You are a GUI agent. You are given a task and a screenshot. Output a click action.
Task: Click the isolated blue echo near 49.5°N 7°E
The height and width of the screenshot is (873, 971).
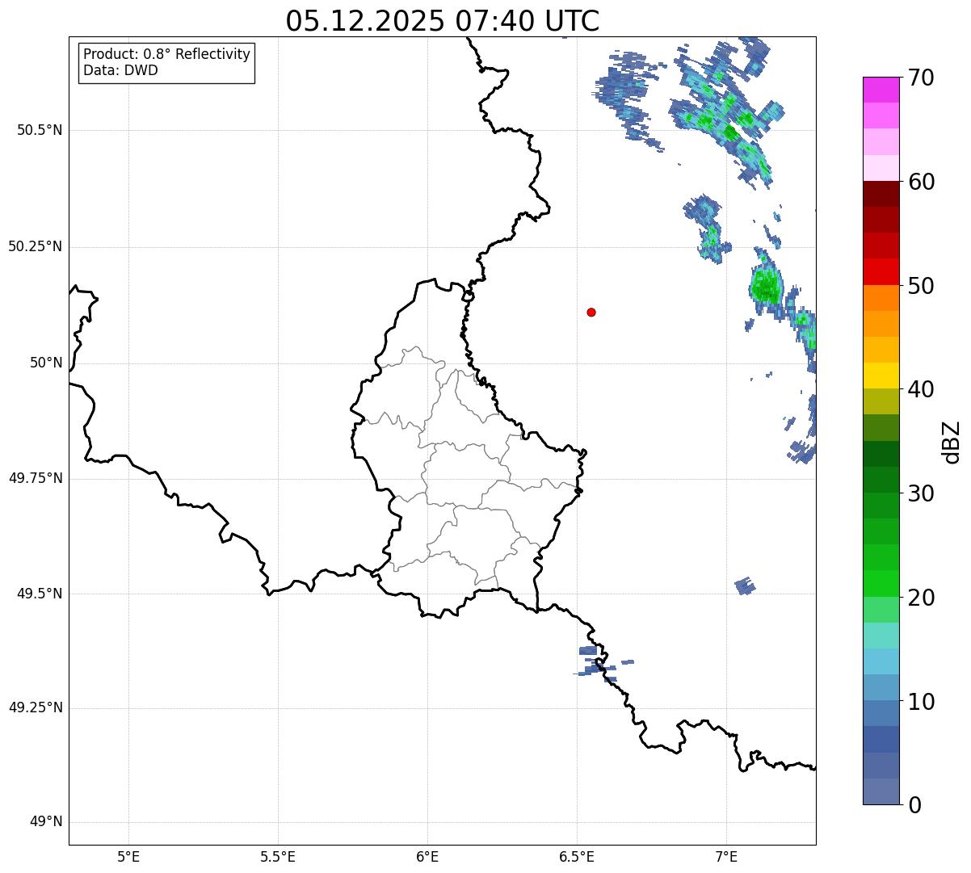tap(745, 585)
